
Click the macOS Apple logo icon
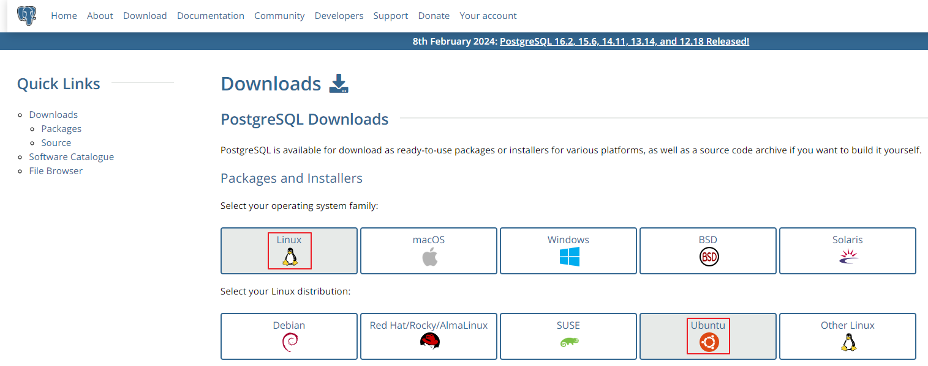pos(429,257)
